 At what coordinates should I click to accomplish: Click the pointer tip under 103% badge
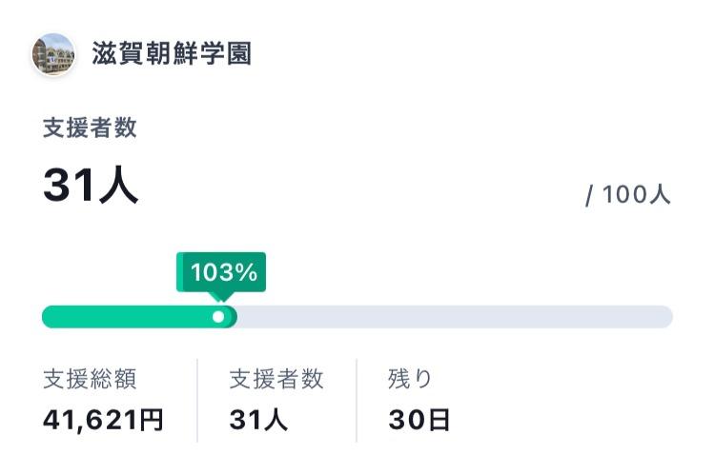pos(221,297)
